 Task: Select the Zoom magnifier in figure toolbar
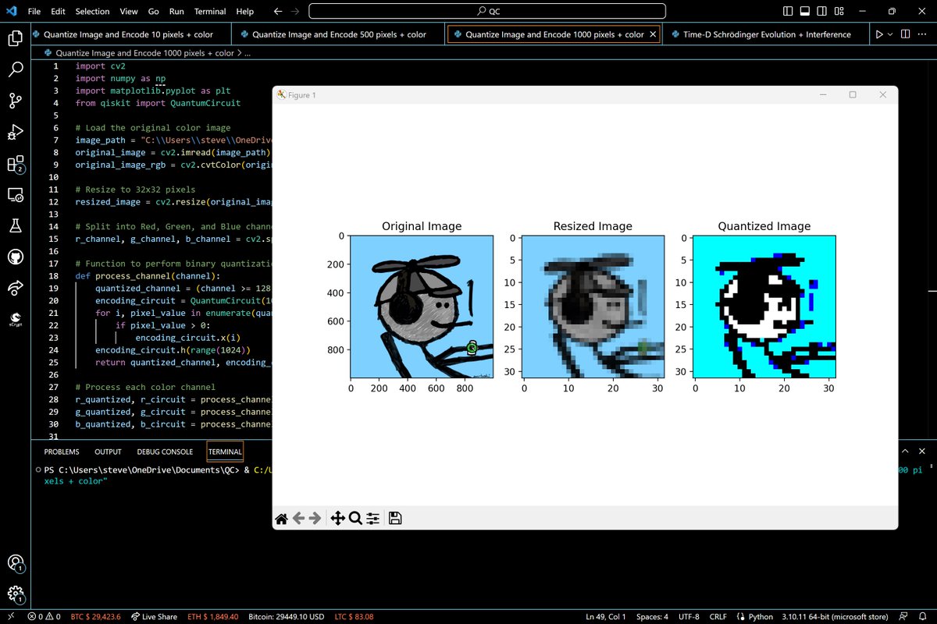coord(355,518)
